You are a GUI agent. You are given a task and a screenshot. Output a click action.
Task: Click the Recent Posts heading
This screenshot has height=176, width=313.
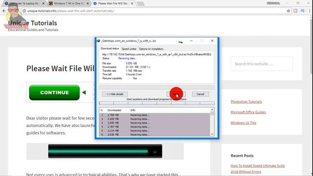click(242, 155)
